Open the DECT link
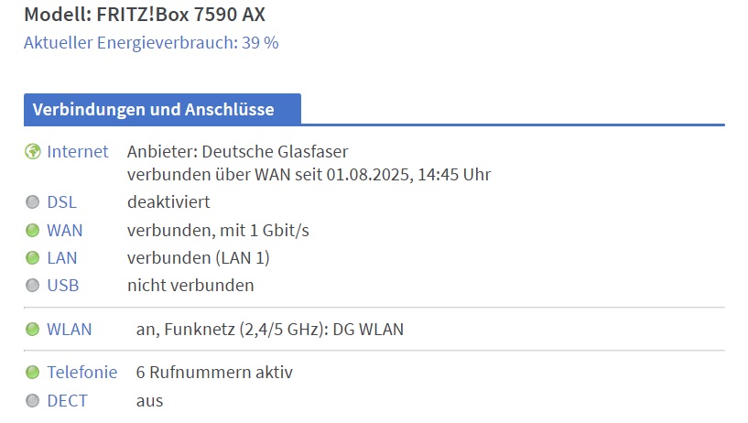 [67, 401]
